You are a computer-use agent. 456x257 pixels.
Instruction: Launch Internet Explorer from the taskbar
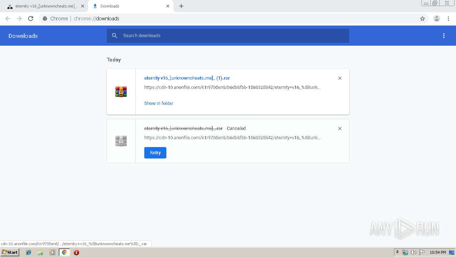click(x=28, y=252)
